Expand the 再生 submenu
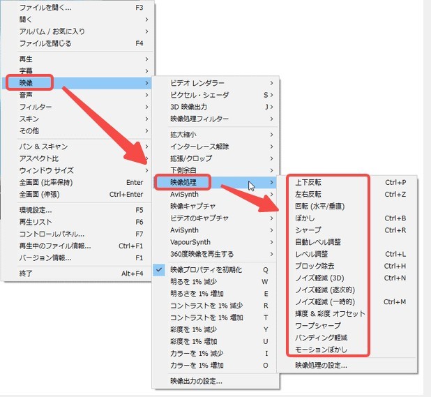 pyautogui.click(x=77, y=59)
